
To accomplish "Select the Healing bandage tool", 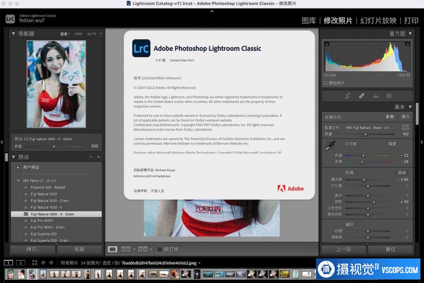I will pos(362,96).
